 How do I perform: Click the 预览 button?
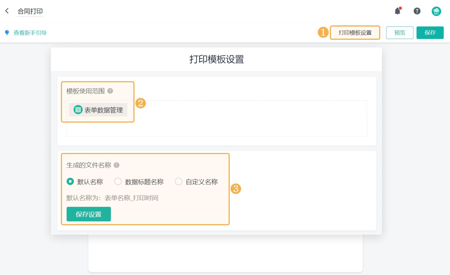400,33
